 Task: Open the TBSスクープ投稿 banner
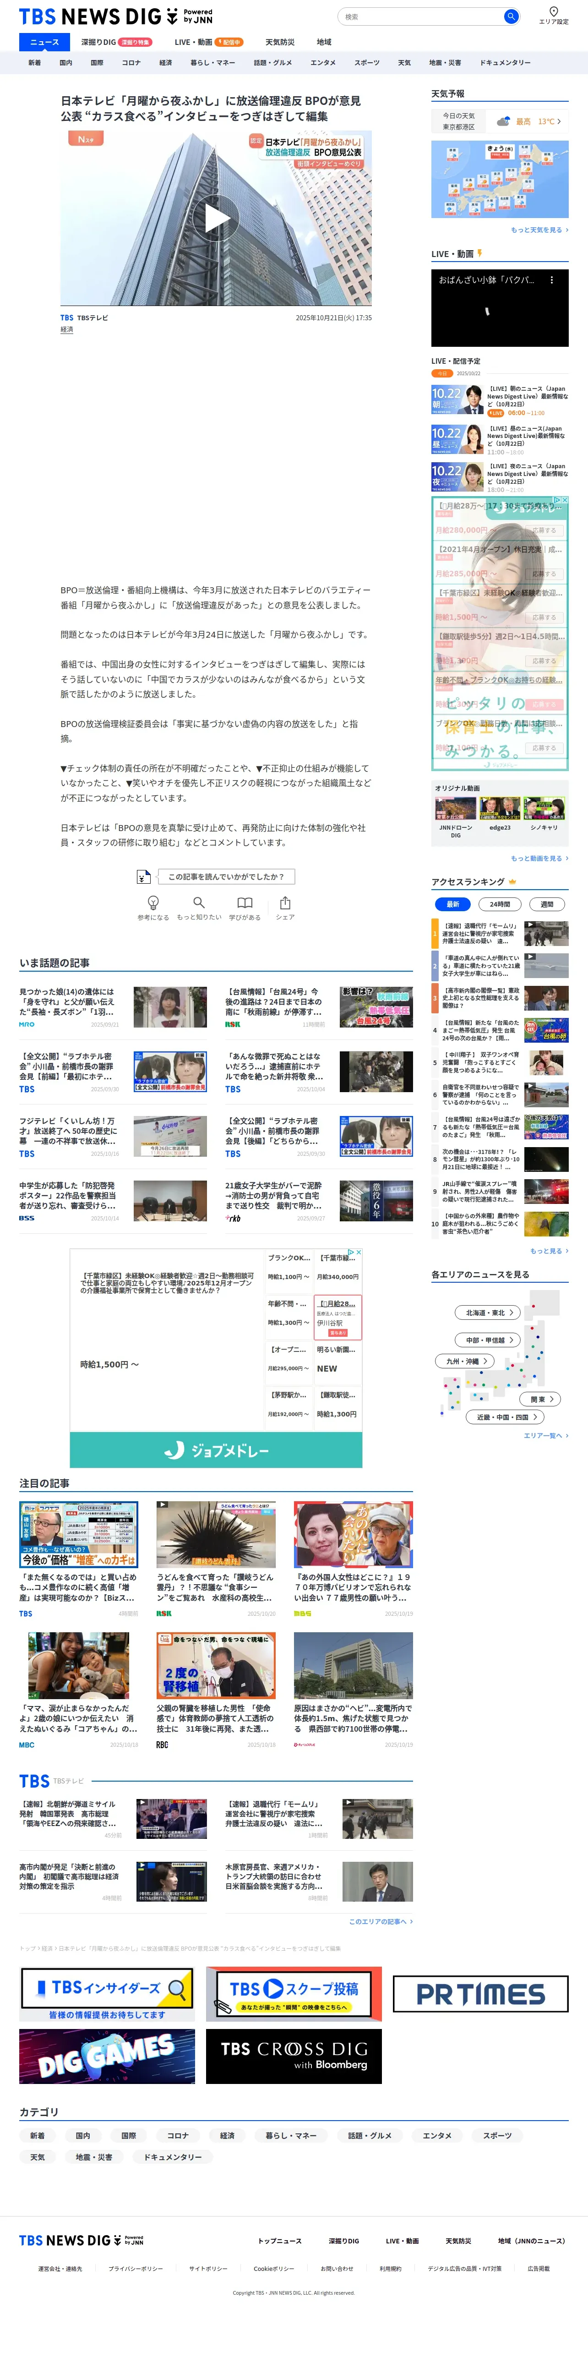pos(294,1994)
